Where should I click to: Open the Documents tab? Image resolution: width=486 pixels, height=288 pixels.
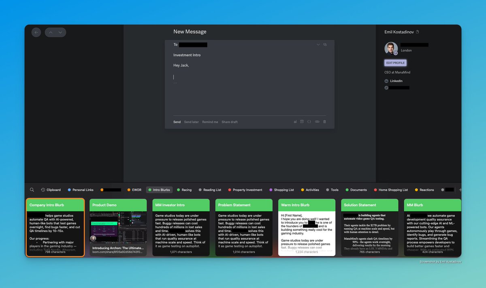(x=356, y=190)
